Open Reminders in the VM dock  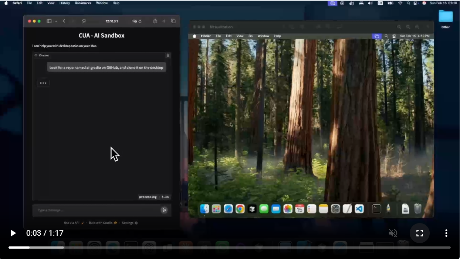click(x=311, y=209)
